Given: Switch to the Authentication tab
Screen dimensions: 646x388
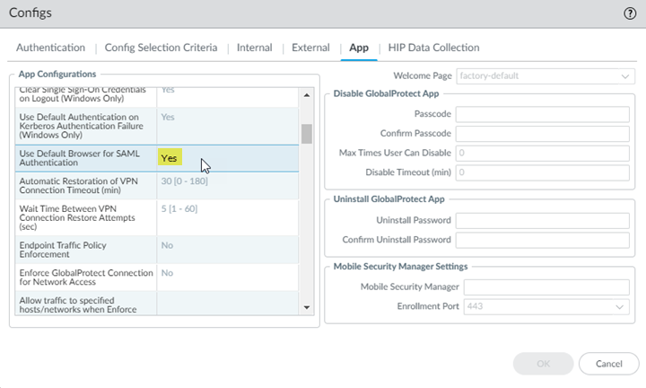Looking at the screenshot, I should [51, 48].
